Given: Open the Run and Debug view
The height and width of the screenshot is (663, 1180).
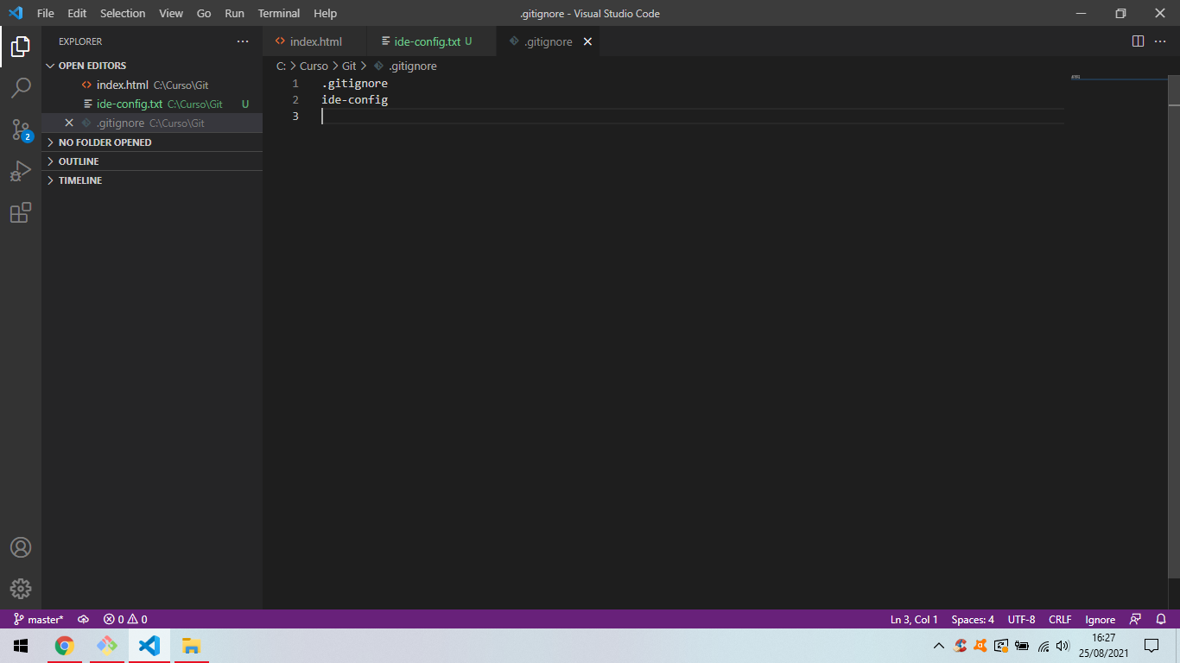Looking at the screenshot, I should pyautogui.click(x=21, y=171).
